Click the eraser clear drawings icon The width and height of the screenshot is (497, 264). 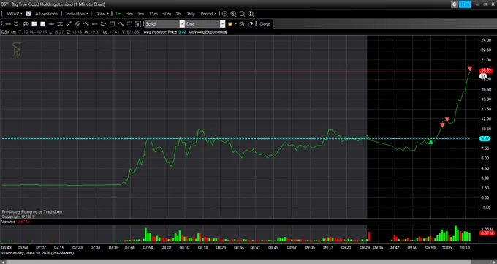click(251, 24)
